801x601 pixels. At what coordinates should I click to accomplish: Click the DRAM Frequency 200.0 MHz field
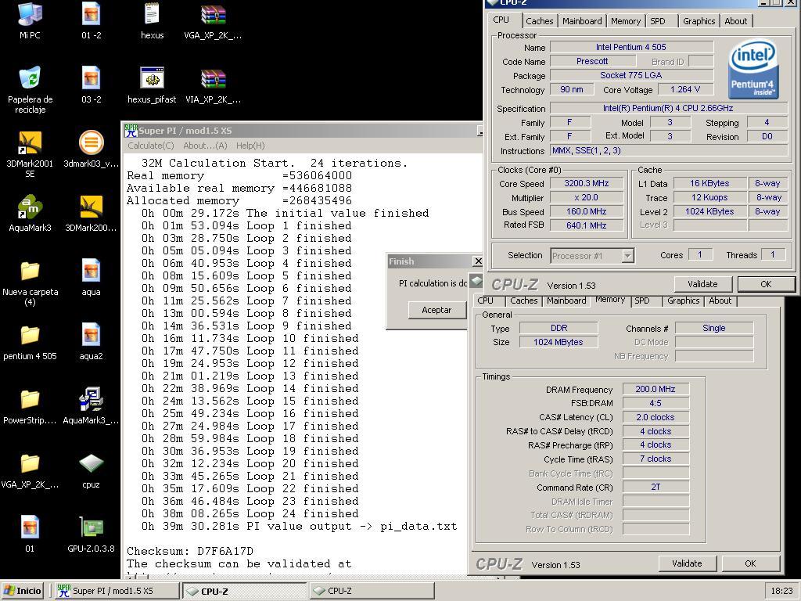[656, 389]
